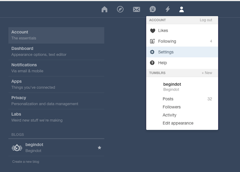Toggle the primary blog star for begindot

point(99,148)
